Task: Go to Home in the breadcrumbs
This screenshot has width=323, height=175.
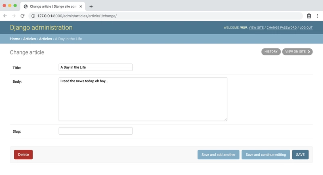Action: click(x=15, y=39)
